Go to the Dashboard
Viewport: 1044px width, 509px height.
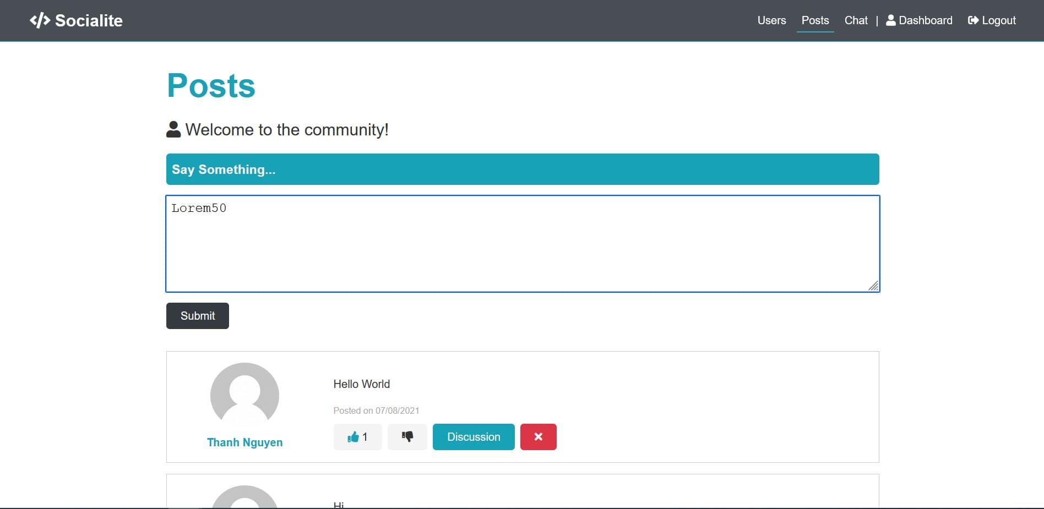(919, 20)
